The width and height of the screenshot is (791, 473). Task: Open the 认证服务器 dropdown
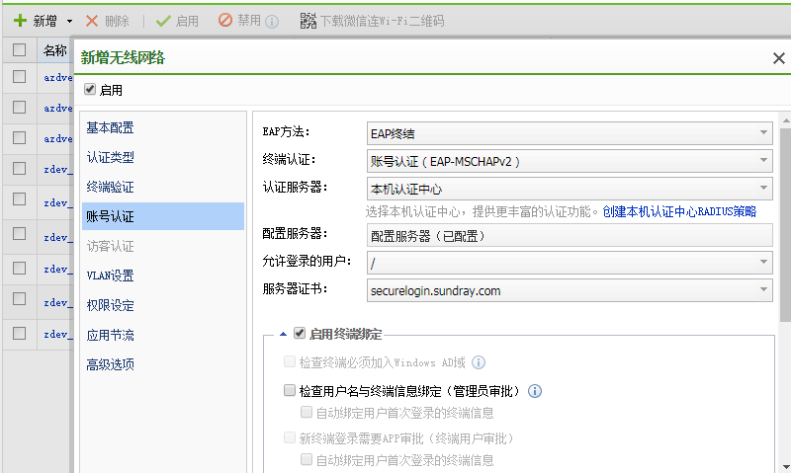pos(570,189)
